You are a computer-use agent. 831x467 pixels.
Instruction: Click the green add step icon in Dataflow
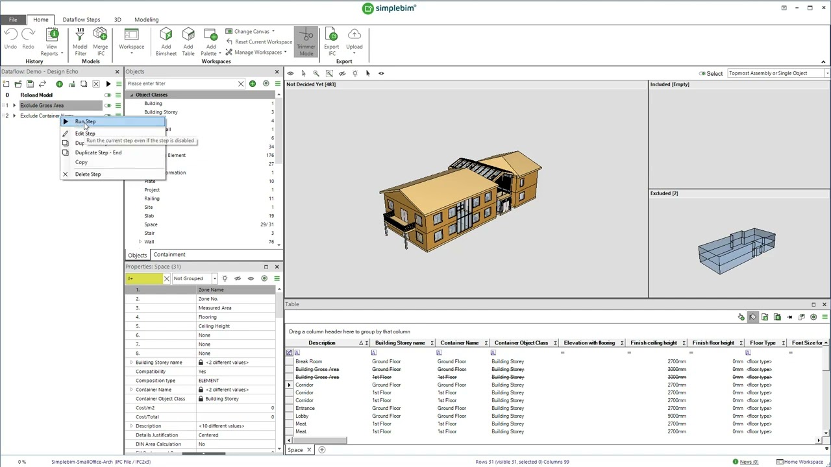[x=60, y=84]
